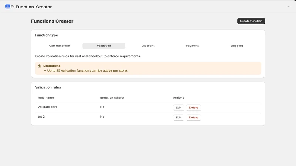Edit the tet 2 rule
The height and width of the screenshot is (166, 296).
click(178, 117)
